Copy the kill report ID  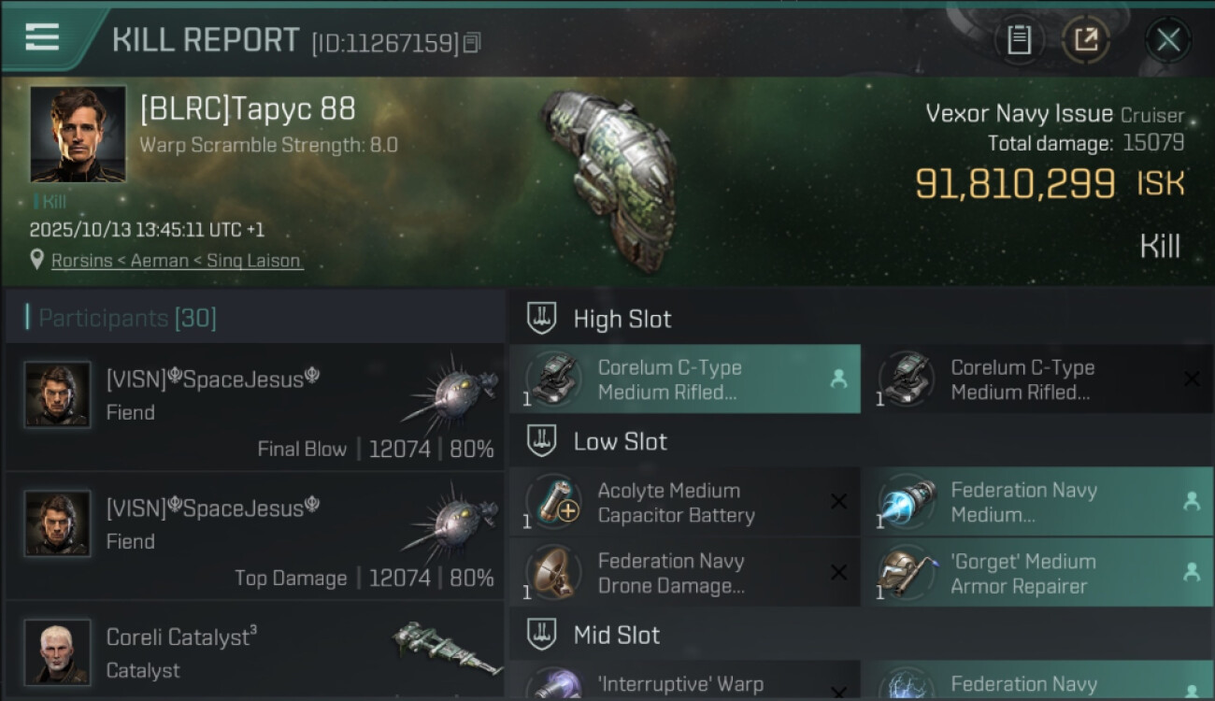472,42
